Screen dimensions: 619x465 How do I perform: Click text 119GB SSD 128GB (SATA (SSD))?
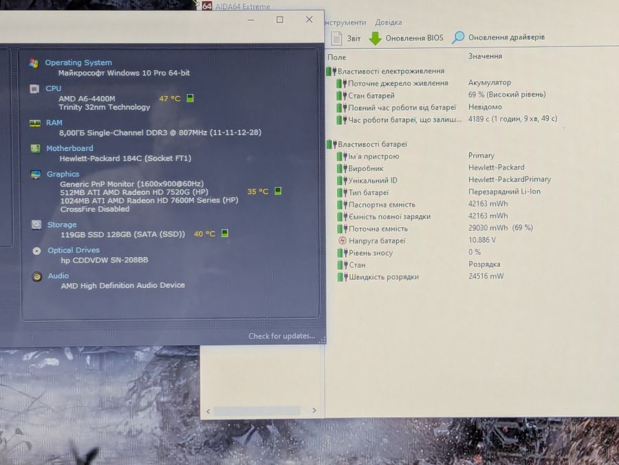[x=123, y=234]
